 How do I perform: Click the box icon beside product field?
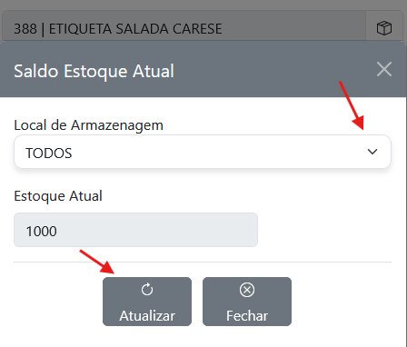click(384, 28)
